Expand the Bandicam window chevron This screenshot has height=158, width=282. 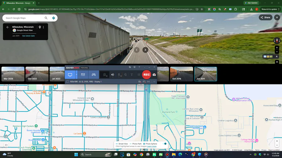(x=154, y=81)
